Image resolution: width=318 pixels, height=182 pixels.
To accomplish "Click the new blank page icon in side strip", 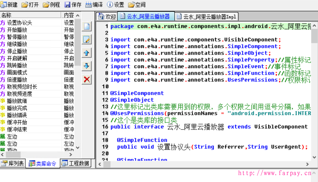I will click(x=87, y=26).
